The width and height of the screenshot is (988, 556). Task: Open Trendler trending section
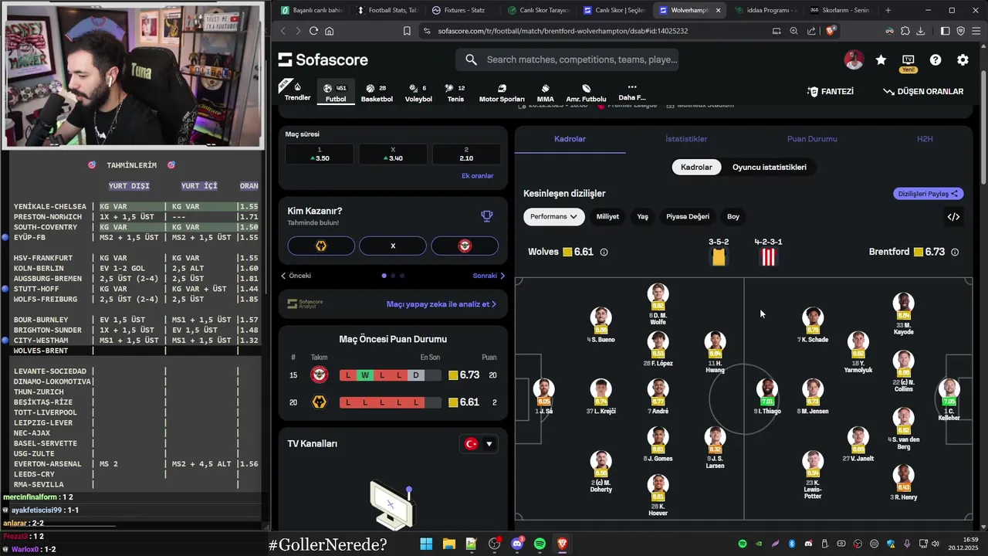pyautogui.click(x=297, y=92)
